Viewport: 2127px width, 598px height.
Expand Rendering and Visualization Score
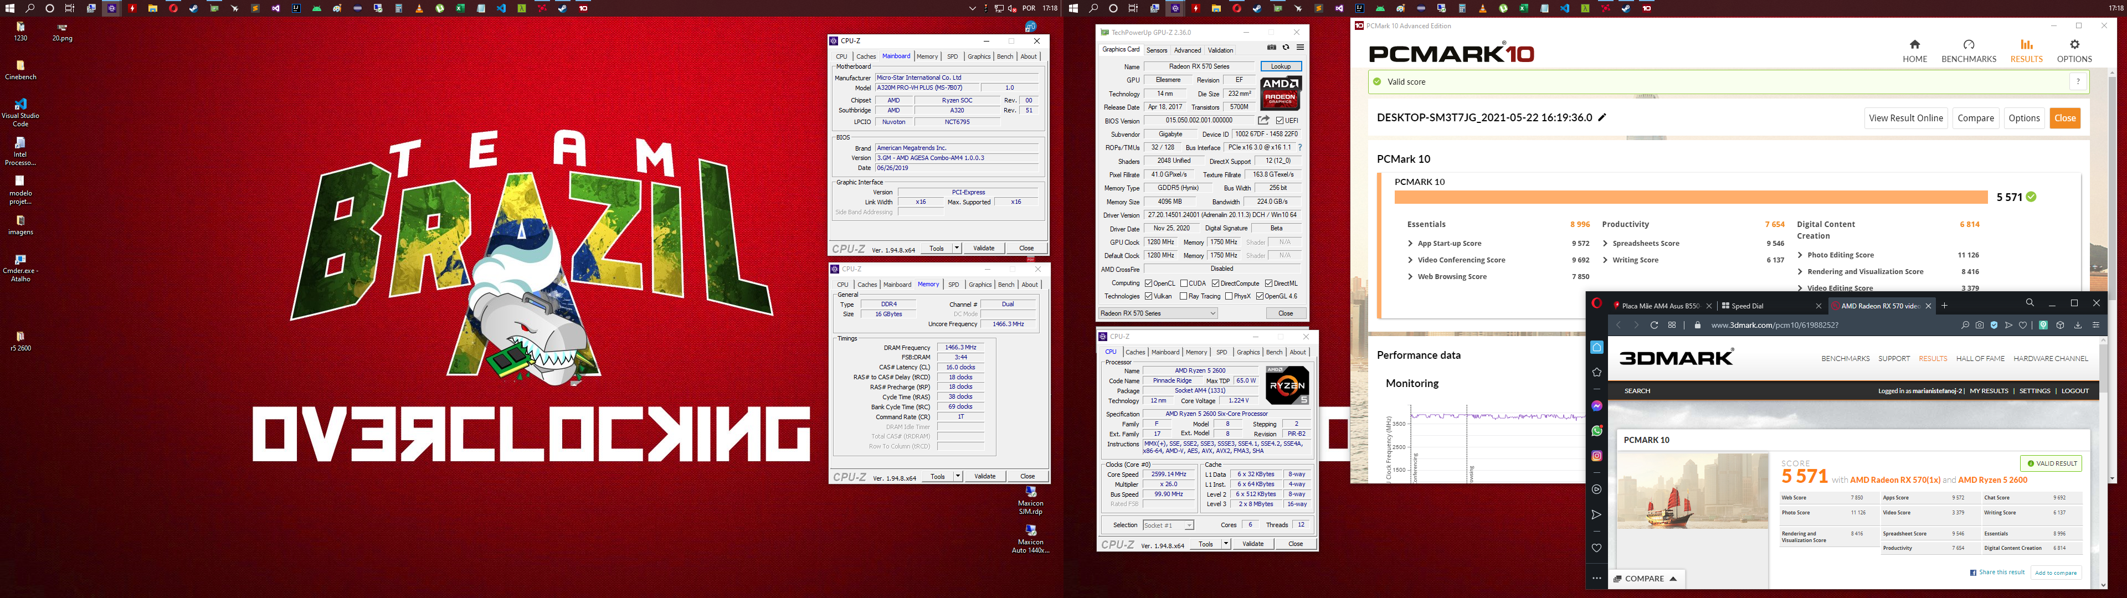[x=1800, y=272]
